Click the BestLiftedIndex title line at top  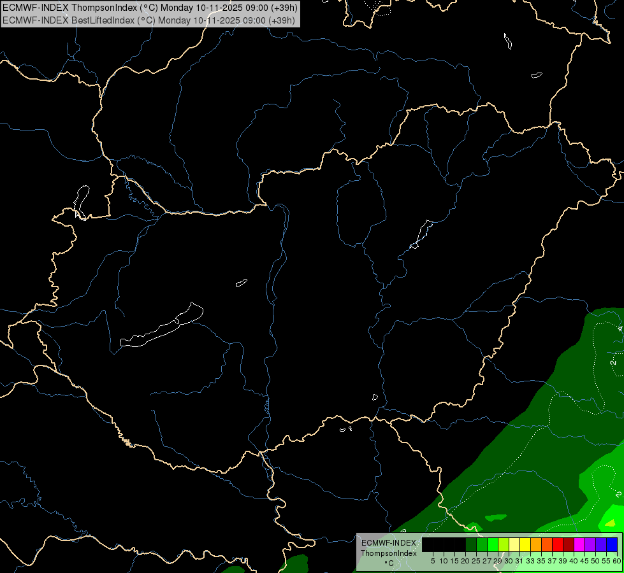149,20
